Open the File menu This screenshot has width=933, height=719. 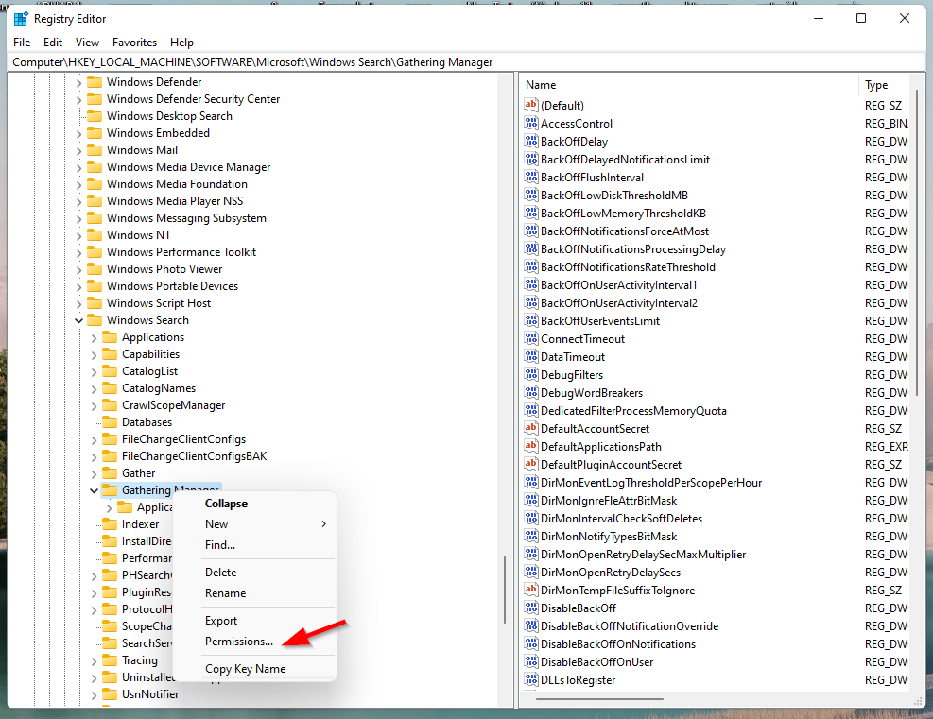(22, 43)
